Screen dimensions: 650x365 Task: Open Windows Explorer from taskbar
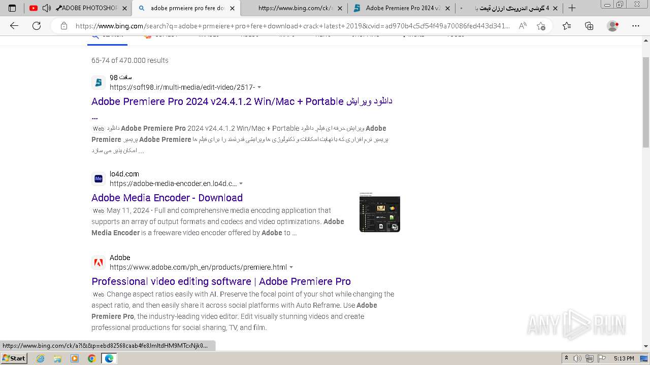pyautogui.click(x=57, y=358)
